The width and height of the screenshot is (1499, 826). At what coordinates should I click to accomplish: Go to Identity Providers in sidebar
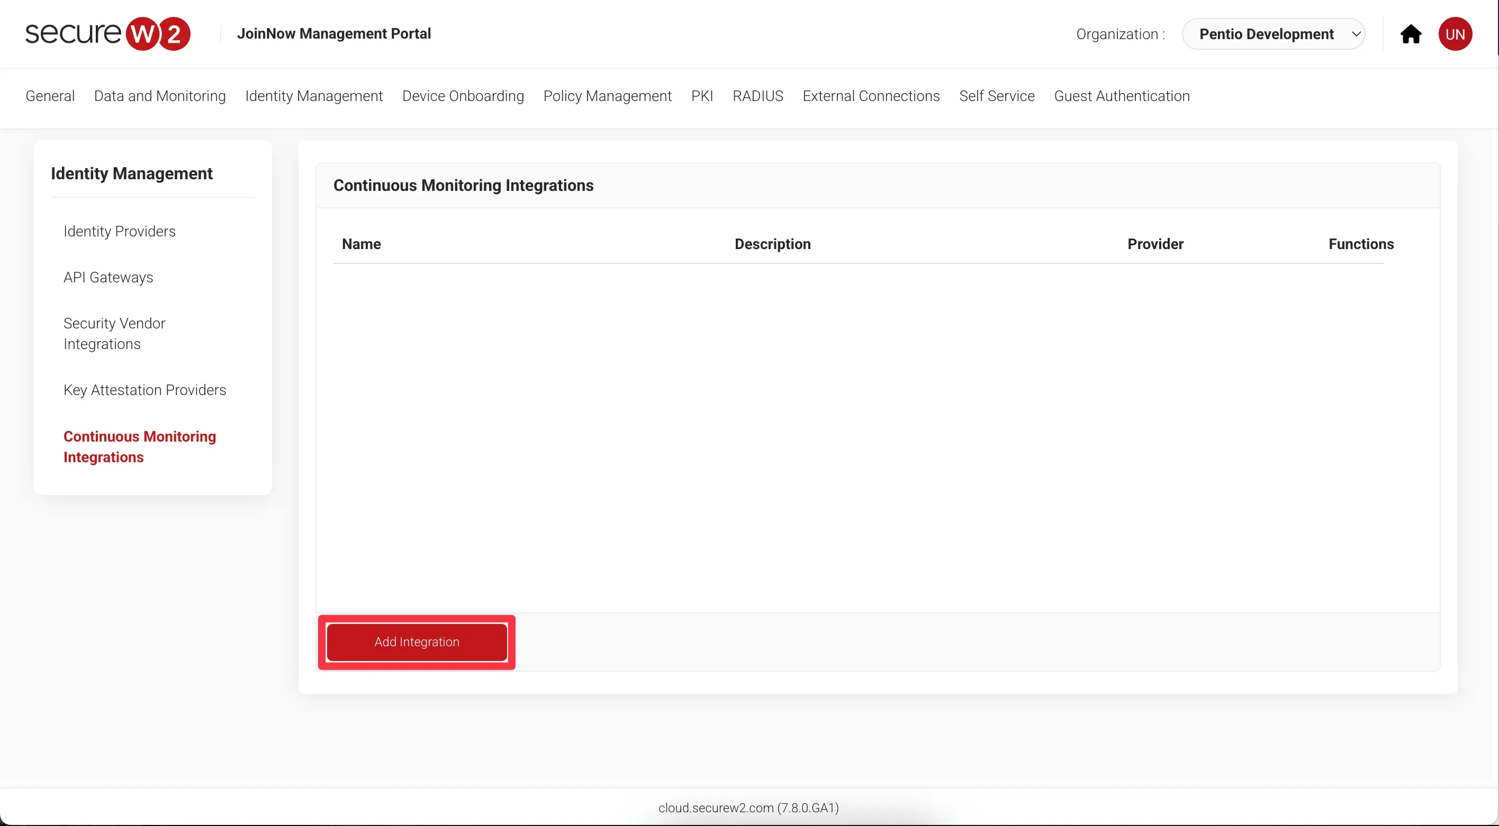pos(119,231)
